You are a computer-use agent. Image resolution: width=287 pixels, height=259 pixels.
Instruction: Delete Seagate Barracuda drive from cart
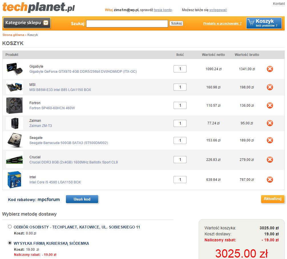(270, 140)
